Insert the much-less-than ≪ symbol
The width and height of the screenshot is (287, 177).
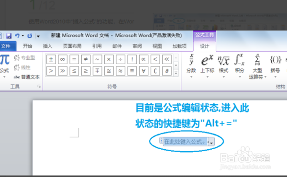pyautogui.click(x=166, y=59)
